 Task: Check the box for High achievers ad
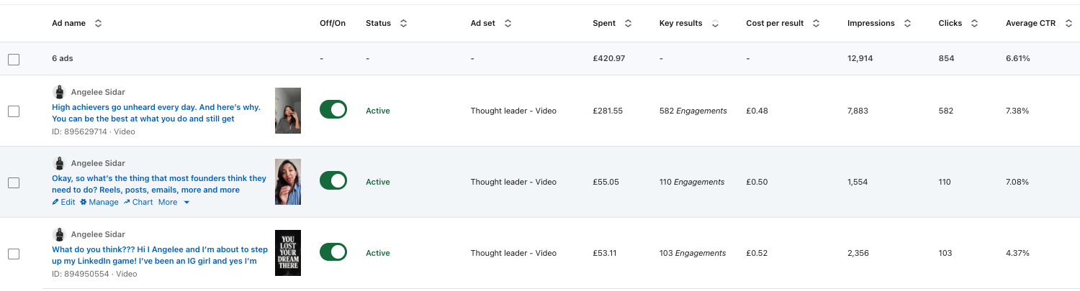click(x=14, y=111)
